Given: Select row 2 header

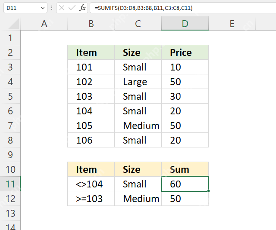Looking at the screenshot, I should coord(10,52).
